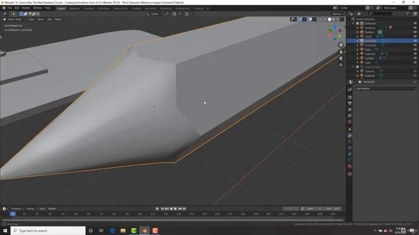Screen dimensions: 419x235
Task: Hide the Camera object with its eye icon
Action: [x=415, y=32]
